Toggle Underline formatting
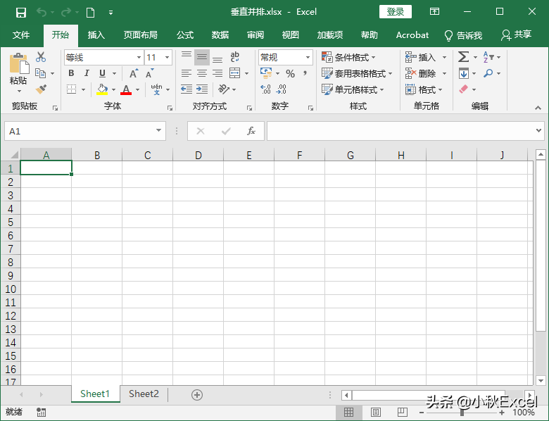This screenshot has height=421, width=549. pos(102,73)
